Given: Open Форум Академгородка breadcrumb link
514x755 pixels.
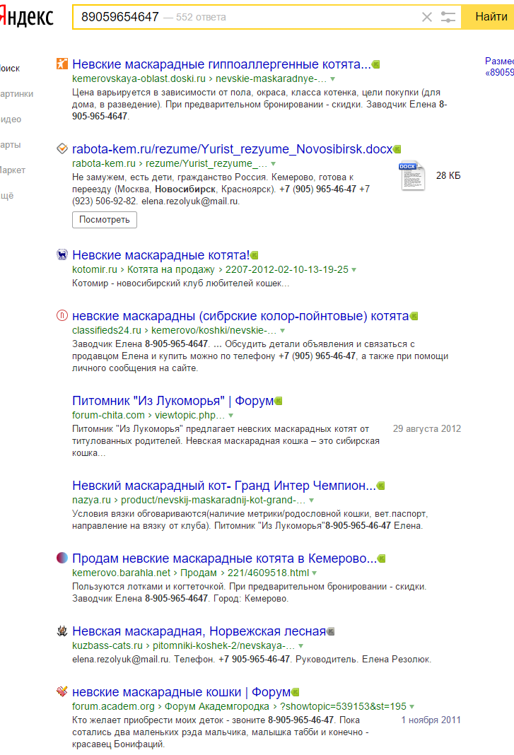Looking at the screenshot, I should 217,706.
